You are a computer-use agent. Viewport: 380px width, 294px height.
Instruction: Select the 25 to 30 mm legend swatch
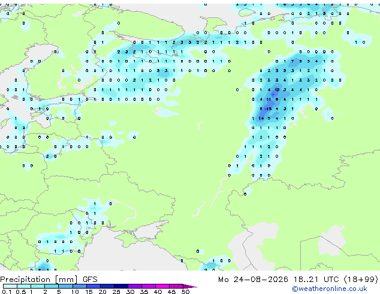click(120, 286)
